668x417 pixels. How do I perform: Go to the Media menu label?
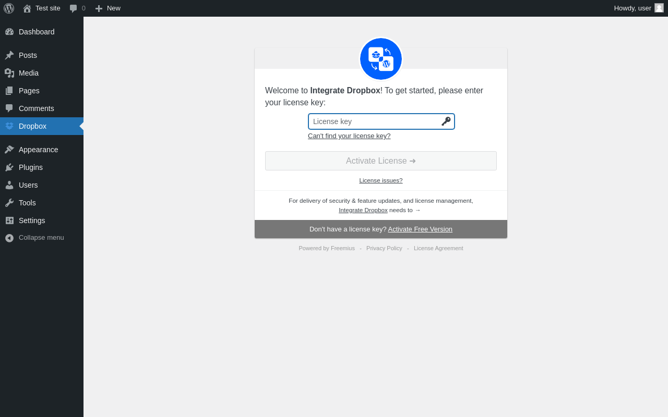[x=29, y=73]
